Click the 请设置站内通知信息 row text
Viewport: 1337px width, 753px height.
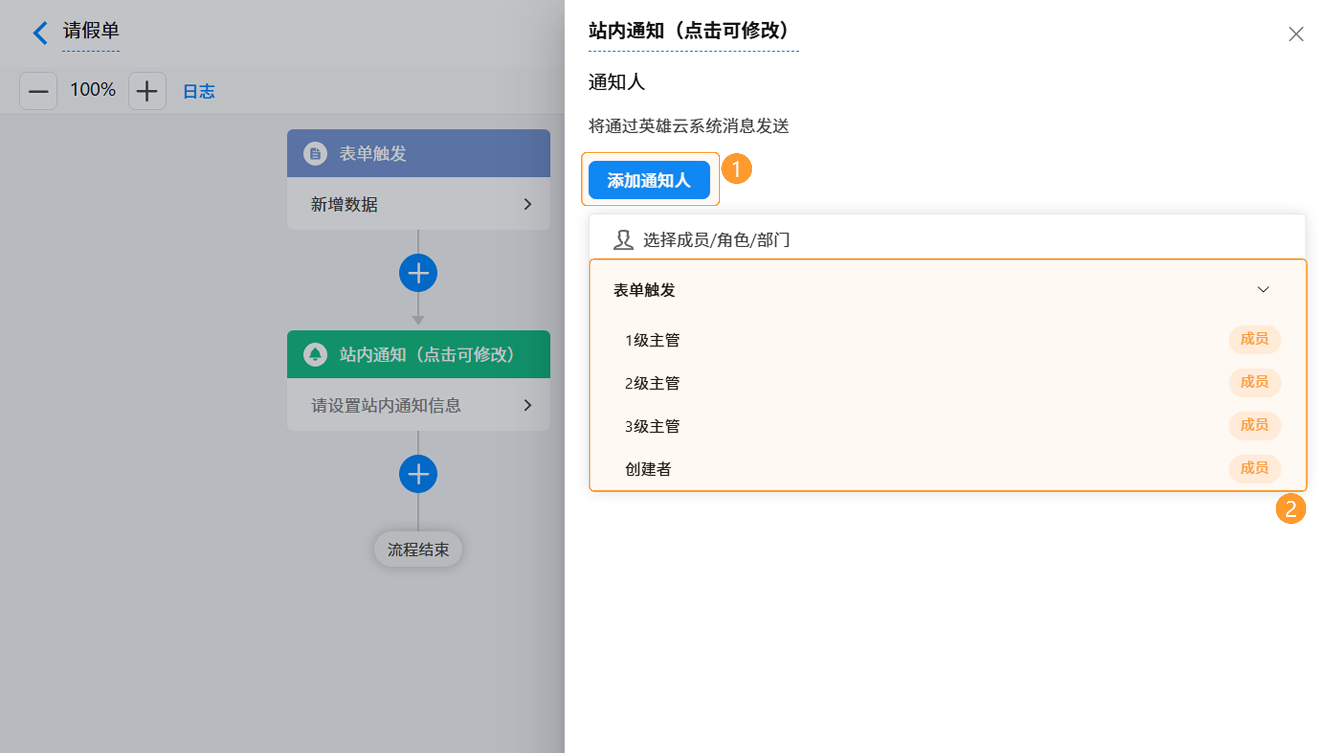[386, 405]
